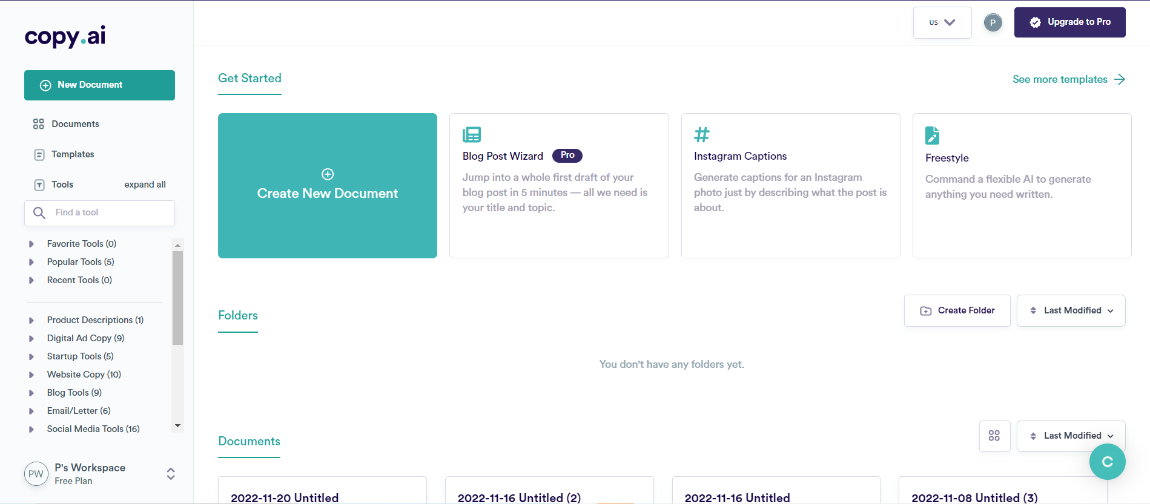Click the tools list scroll down arrow
The image size is (1150, 504).
177,426
